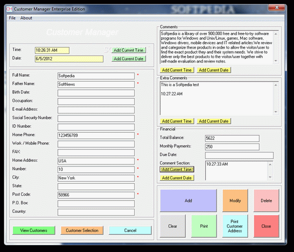This screenshot has height=252, width=294.
Task: Click the Full Name input field
Action: pos(96,76)
